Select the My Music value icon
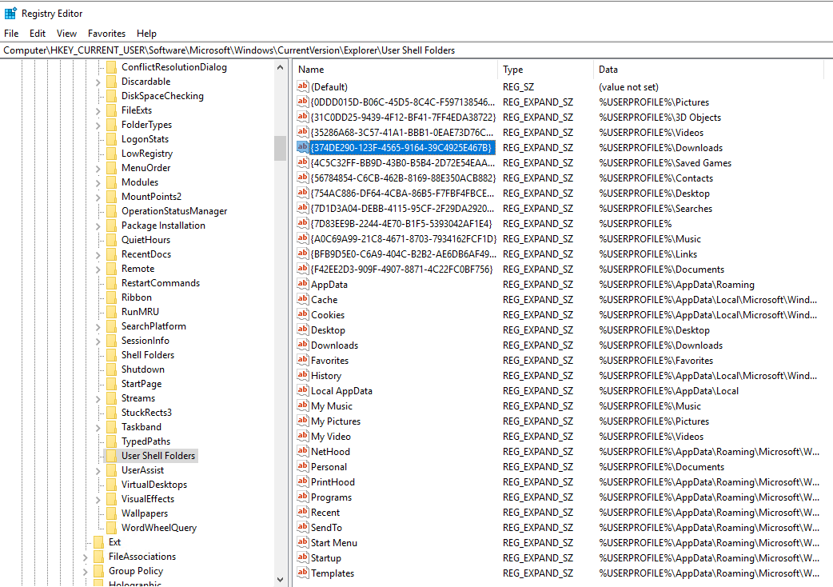The width and height of the screenshot is (833, 587). coord(302,405)
